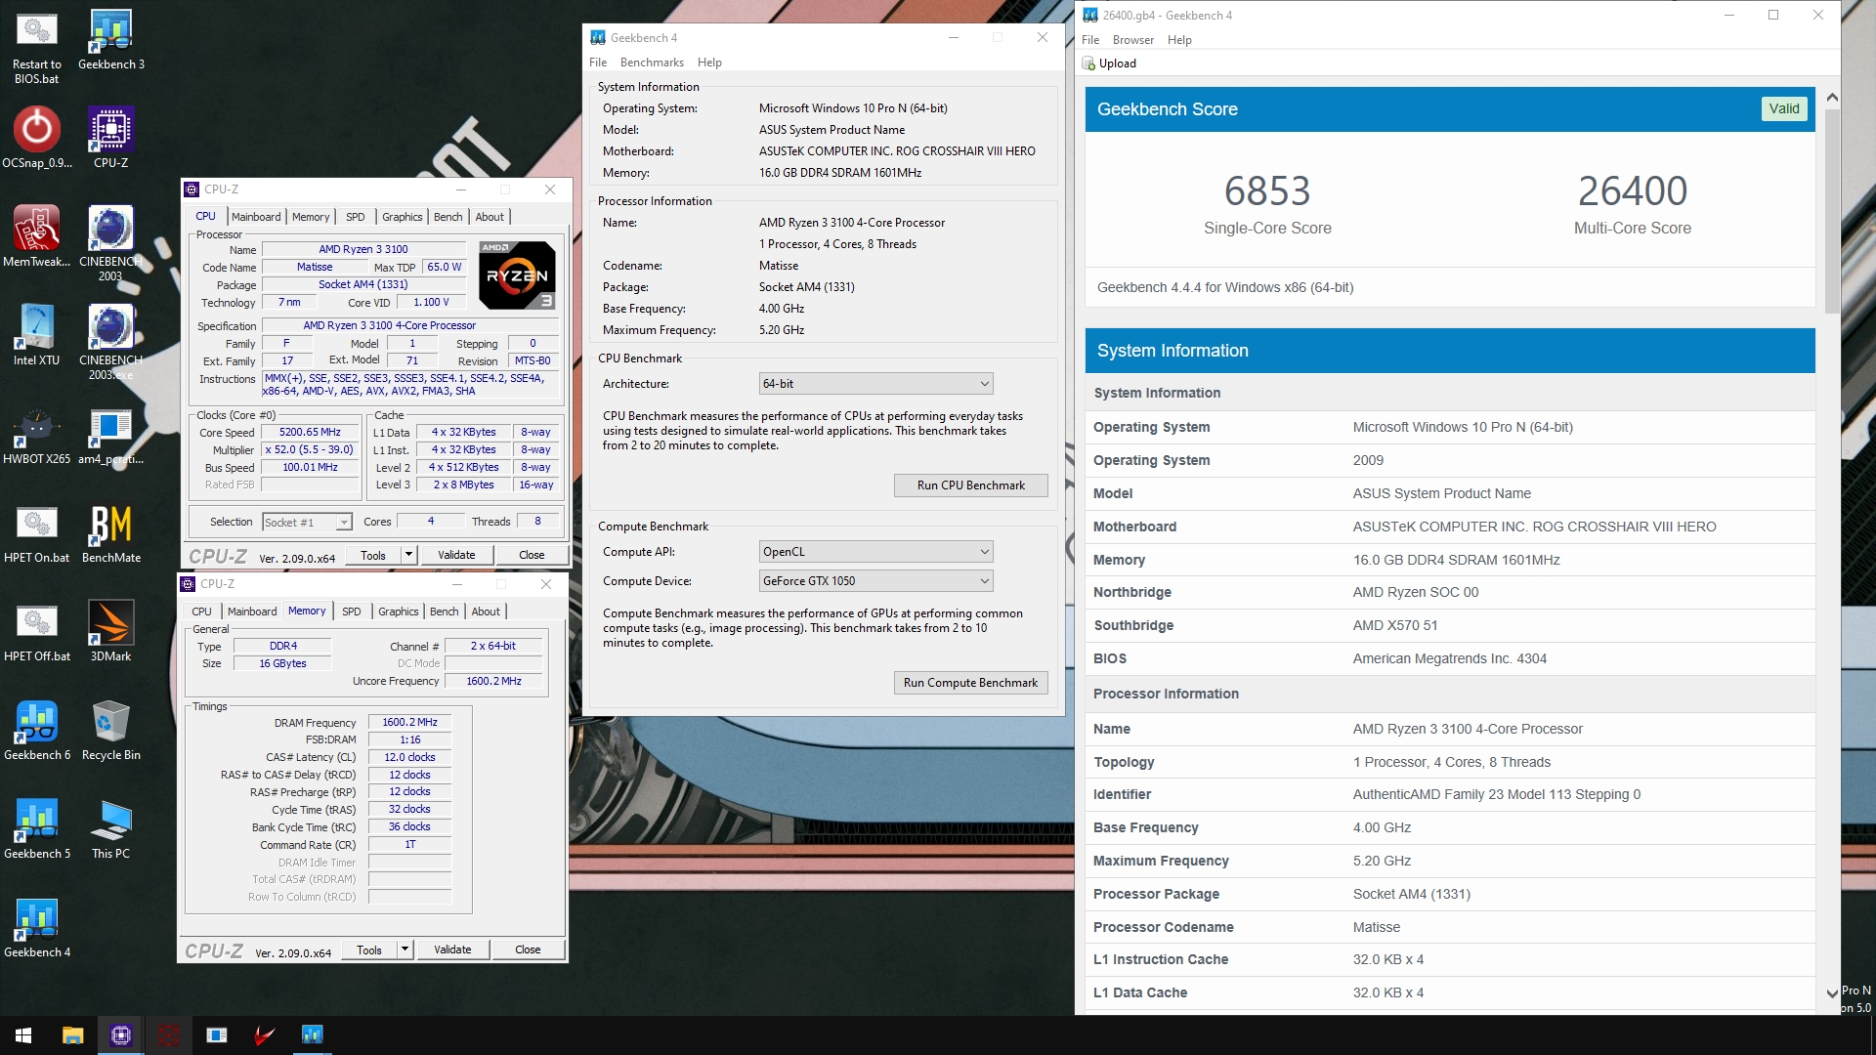Switch to Mainboard tab in upper CPU-Z
Viewport: 1876px width, 1055px height.
click(x=256, y=217)
